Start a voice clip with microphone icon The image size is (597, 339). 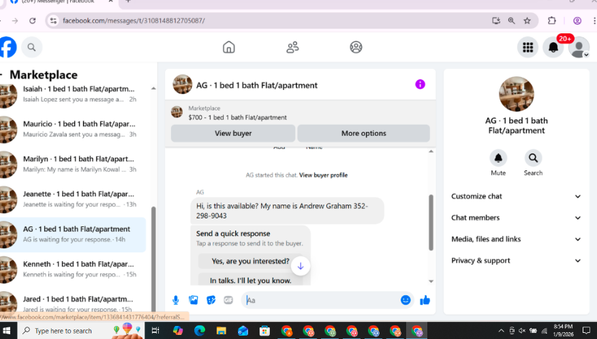(176, 300)
